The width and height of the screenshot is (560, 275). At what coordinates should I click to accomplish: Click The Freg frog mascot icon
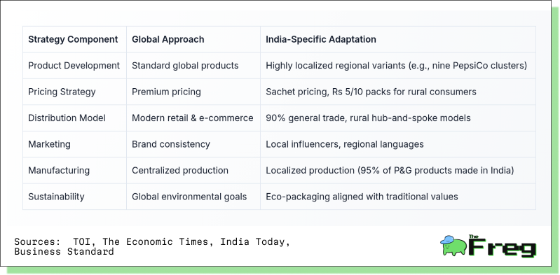click(x=453, y=246)
